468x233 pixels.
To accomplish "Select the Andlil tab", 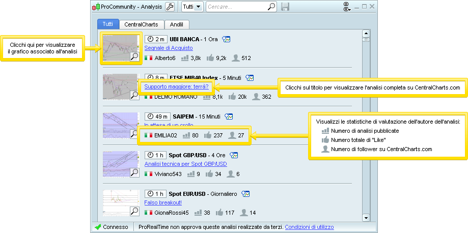I will pos(177,24).
